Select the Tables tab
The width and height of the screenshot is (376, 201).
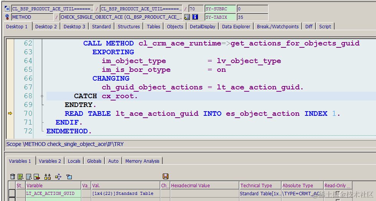153,26
